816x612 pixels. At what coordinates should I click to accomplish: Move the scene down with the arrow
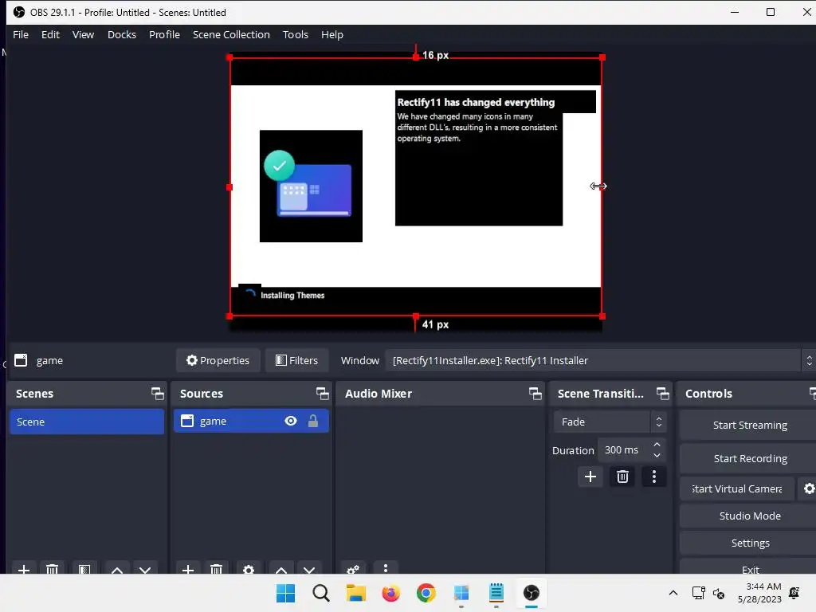[x=145, y=569]
